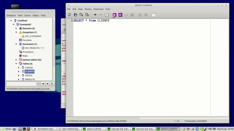Open the Edit menu in SQL editor
Screen dimensions: 234x131
(x=74, y=9)
